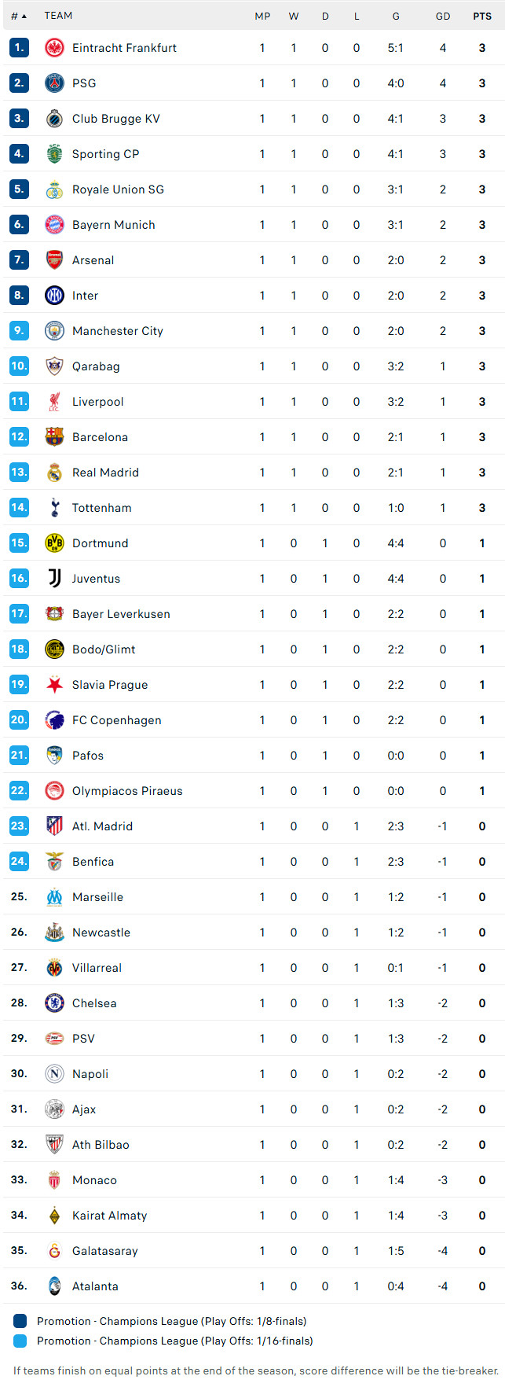Click the Juventus logo icon
Screen dimensions: 505x1387
pos(54,579)
